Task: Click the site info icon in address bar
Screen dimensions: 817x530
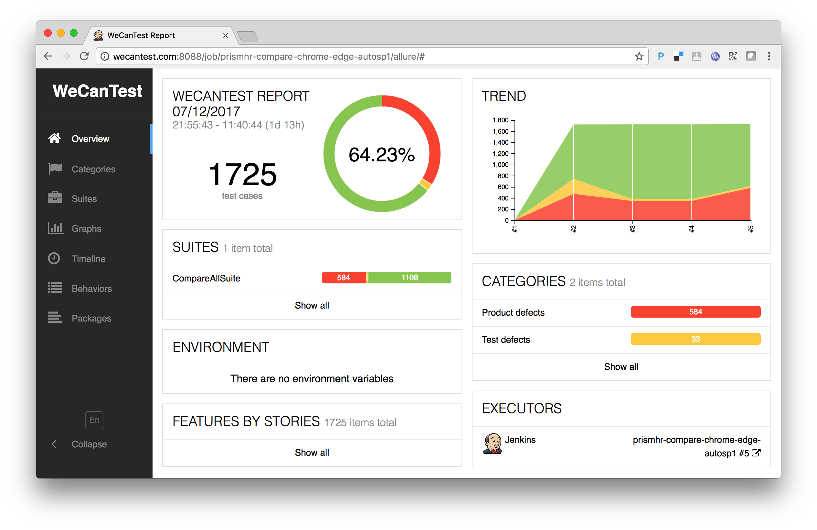Action: (105, 56)
